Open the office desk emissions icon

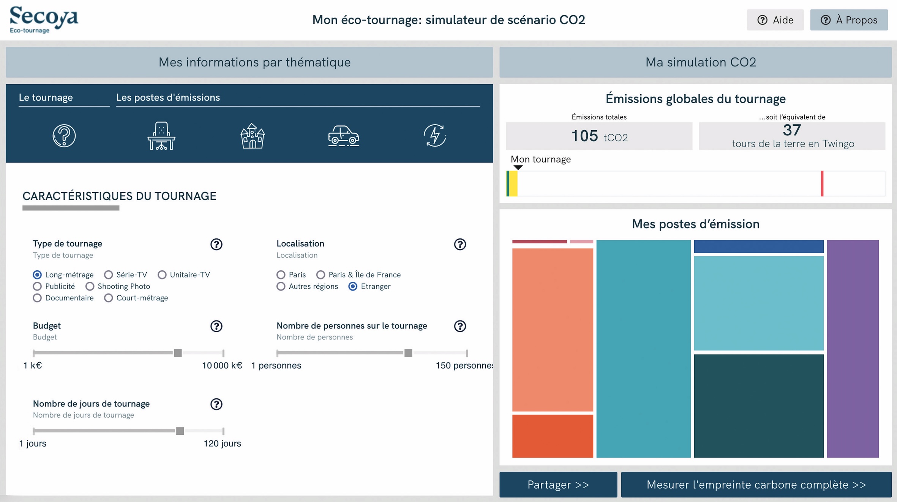point(161,136)
